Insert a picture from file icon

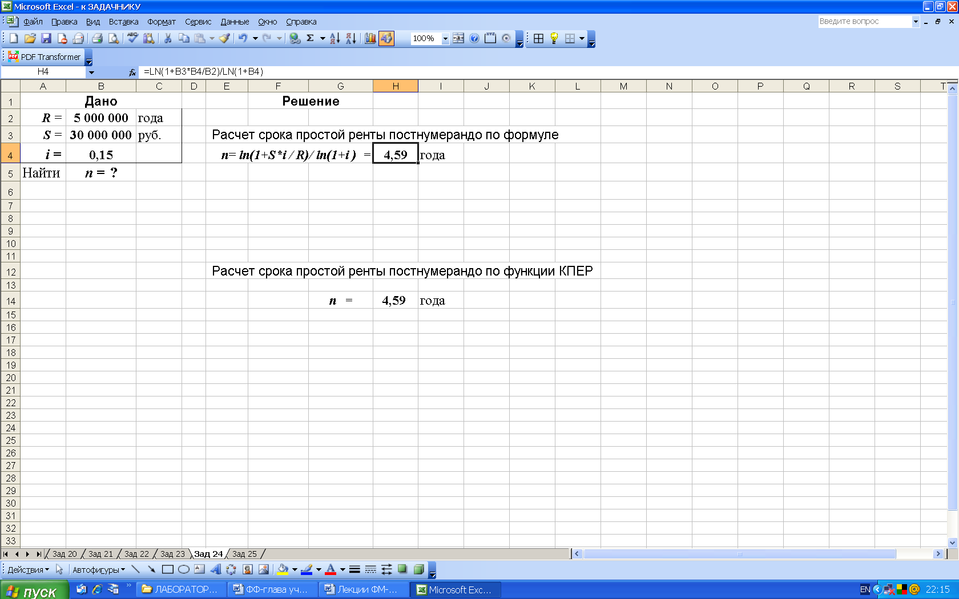[263, 569]
